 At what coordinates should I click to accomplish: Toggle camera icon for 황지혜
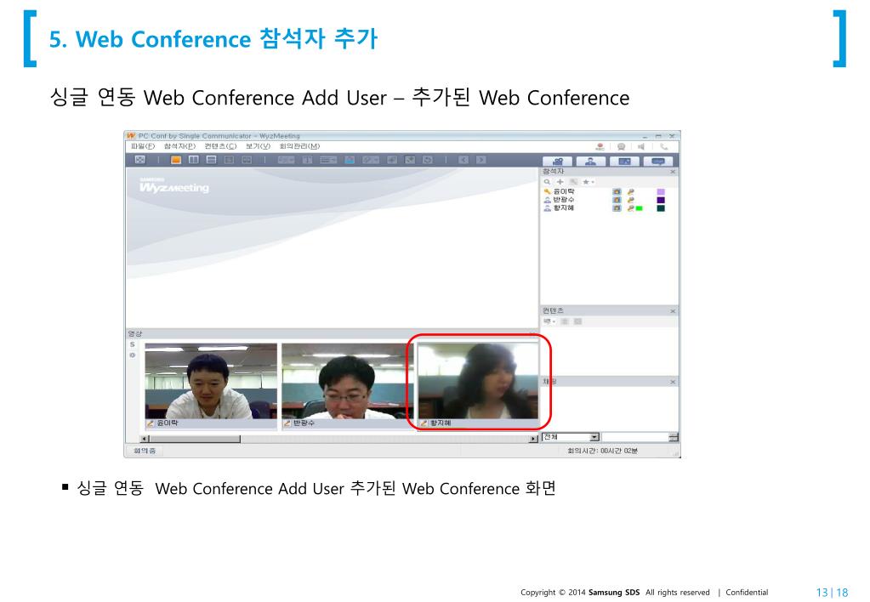[617, 208]
